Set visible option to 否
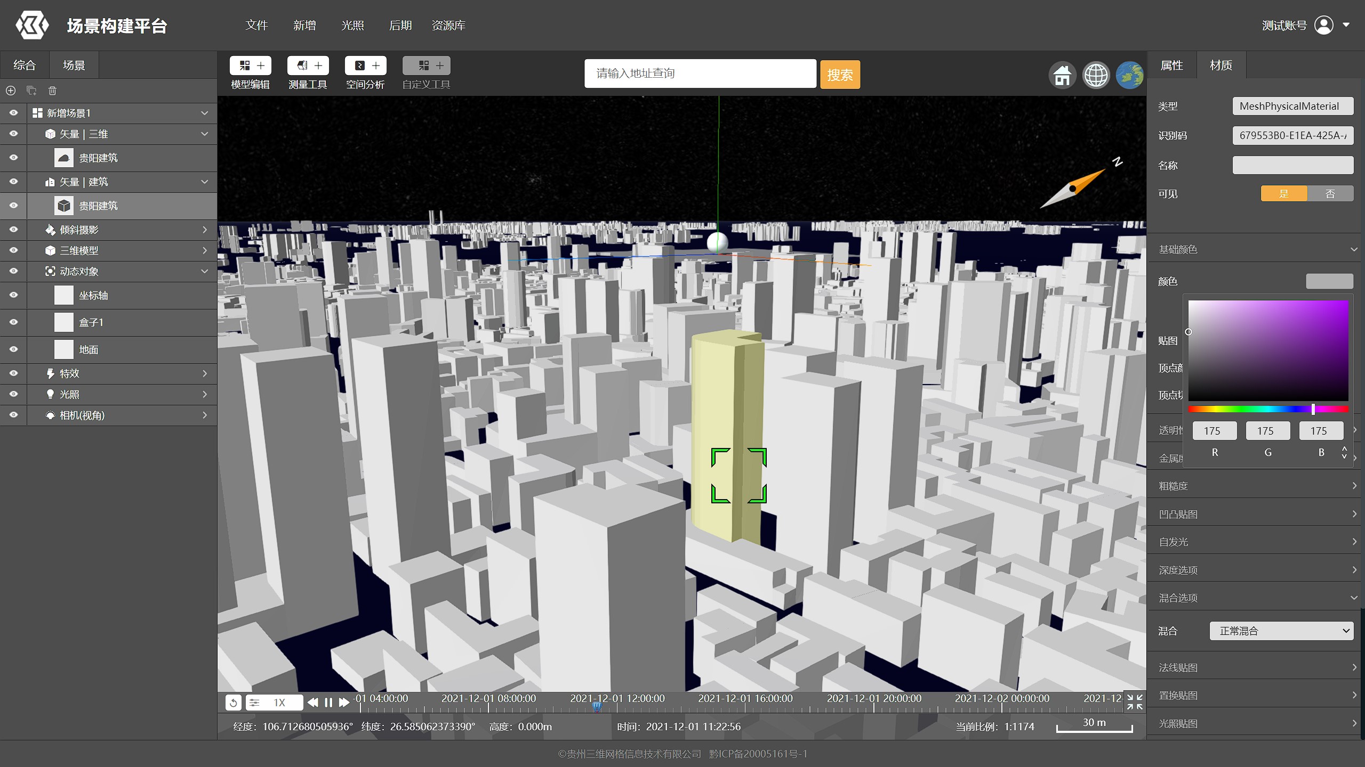Screen dimensions: 1365x767 1330,193
